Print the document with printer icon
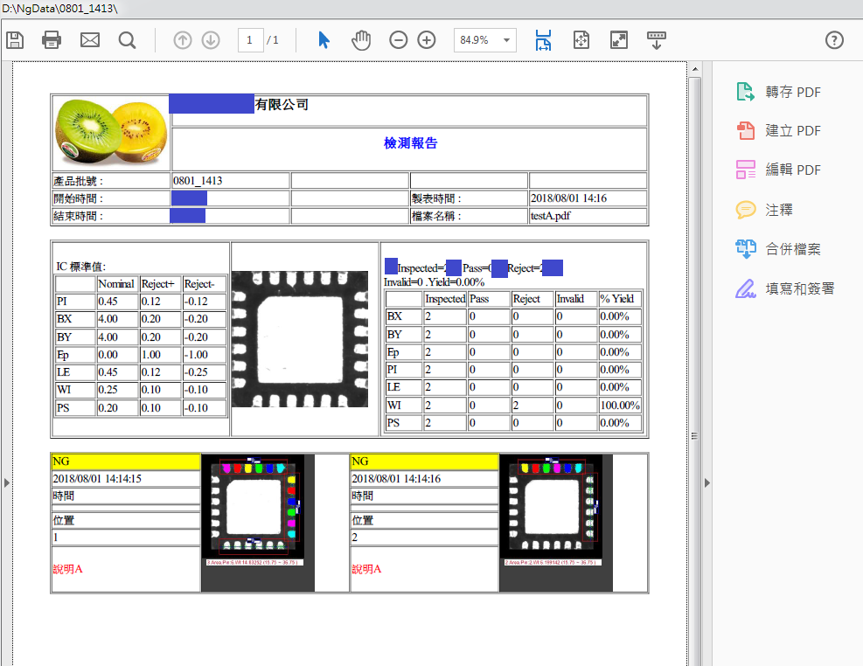Viewport: 863px width, 666px height. point(52,40)
